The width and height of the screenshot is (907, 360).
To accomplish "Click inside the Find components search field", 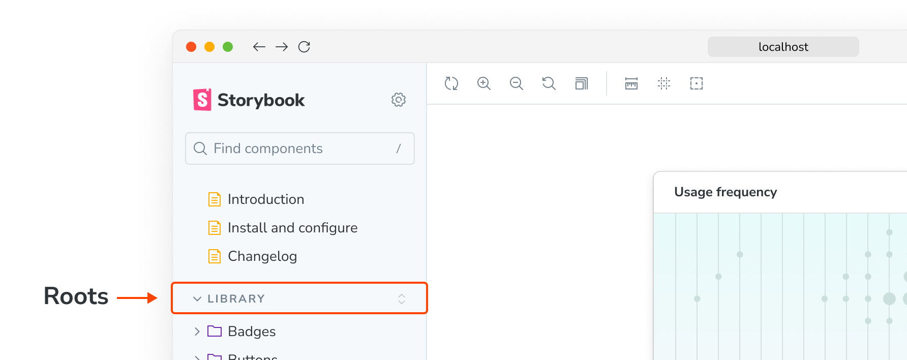I will point(299,148).
